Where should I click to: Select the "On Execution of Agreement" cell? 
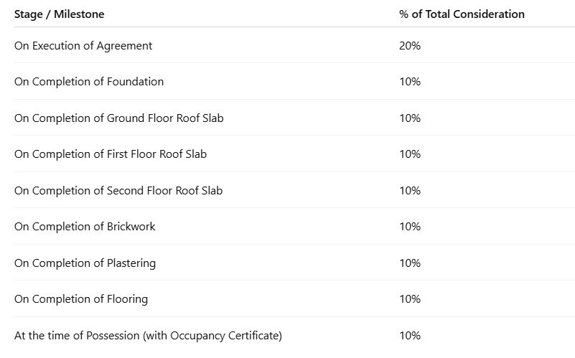click(x=83, y=46)
